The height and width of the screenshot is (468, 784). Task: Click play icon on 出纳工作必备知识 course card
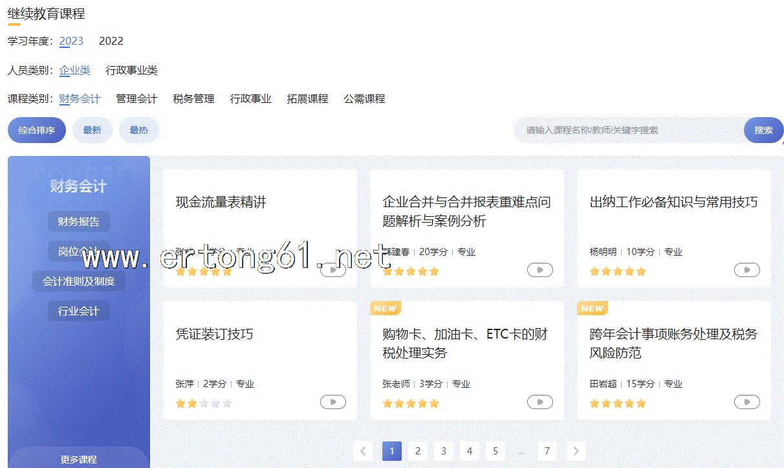tap(746, 271)
